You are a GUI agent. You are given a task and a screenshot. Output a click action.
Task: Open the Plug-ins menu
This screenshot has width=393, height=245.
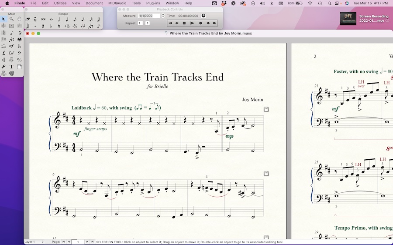[153, 3]
